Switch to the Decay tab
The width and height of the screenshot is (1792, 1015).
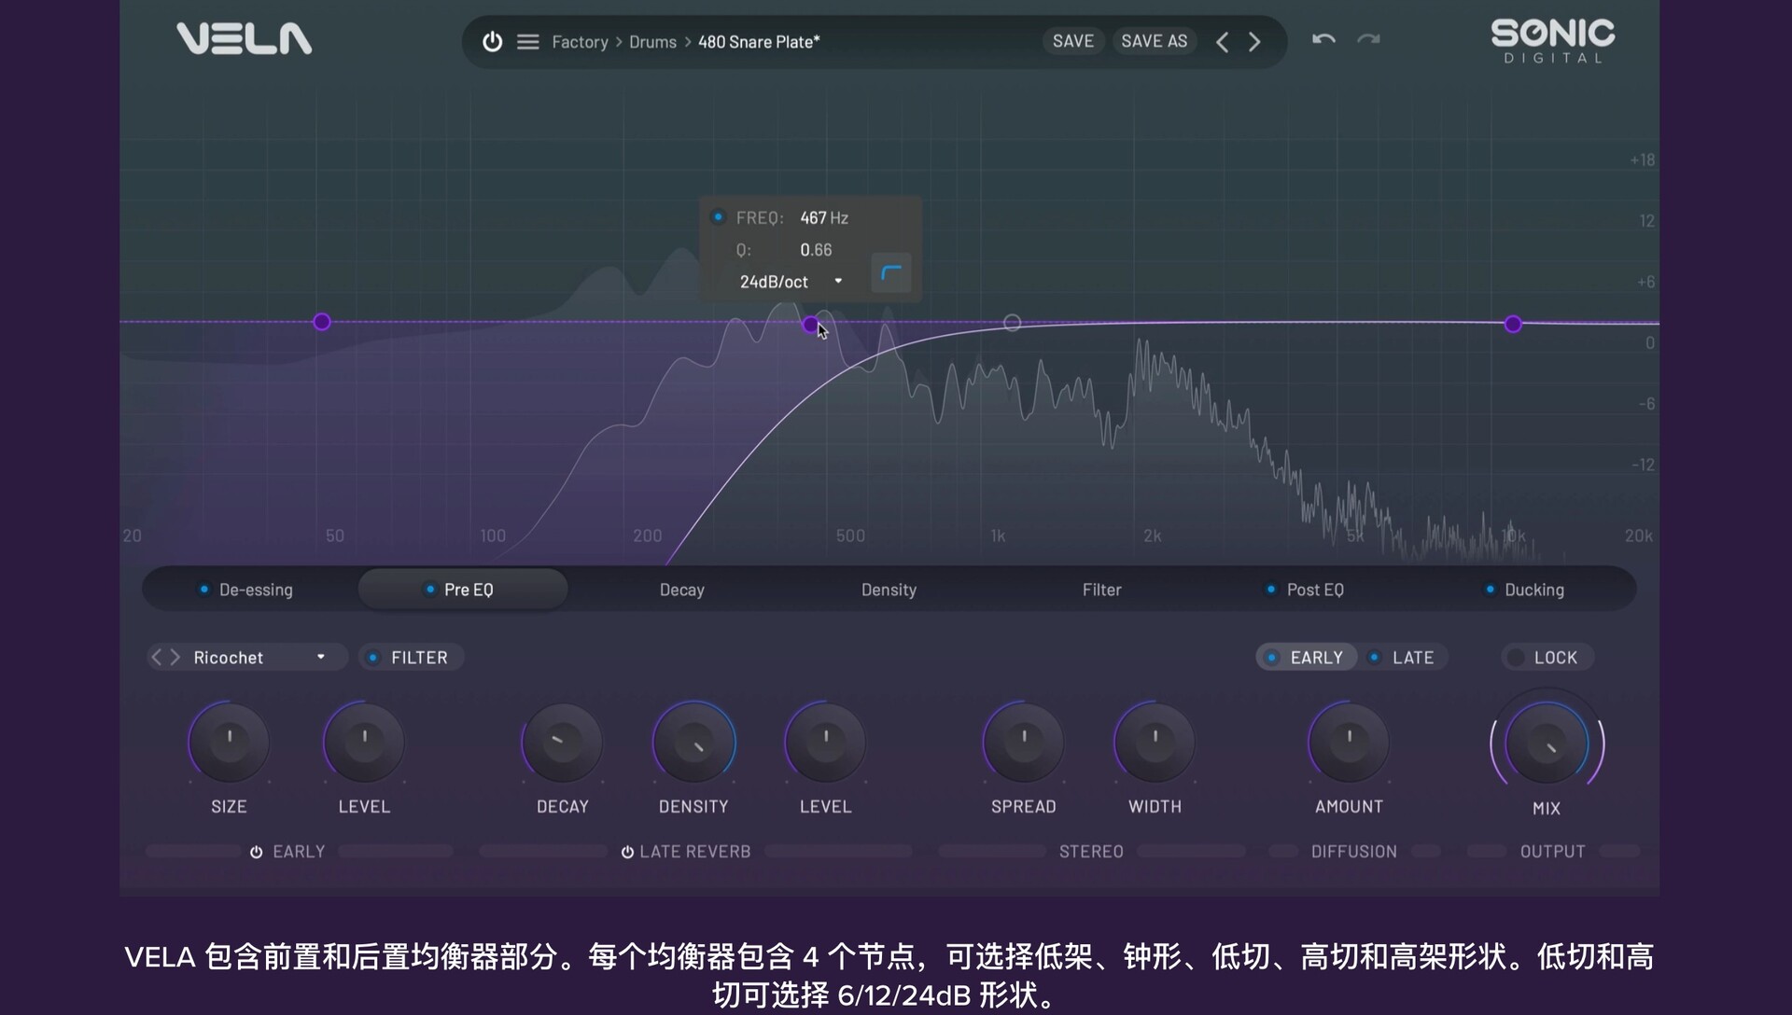[682, 590]
